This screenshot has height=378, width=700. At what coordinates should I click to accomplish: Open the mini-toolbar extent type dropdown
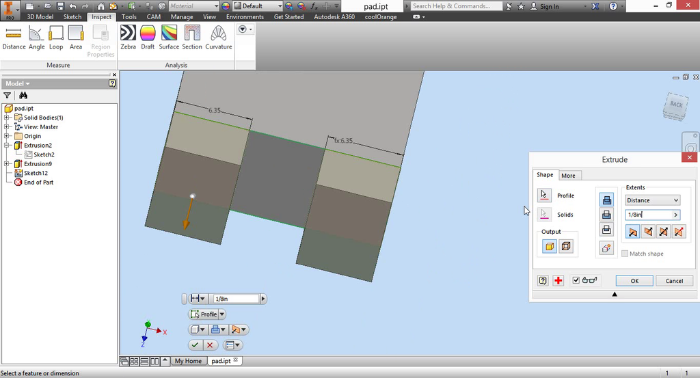pyautogui.click(x=198, y=299)
